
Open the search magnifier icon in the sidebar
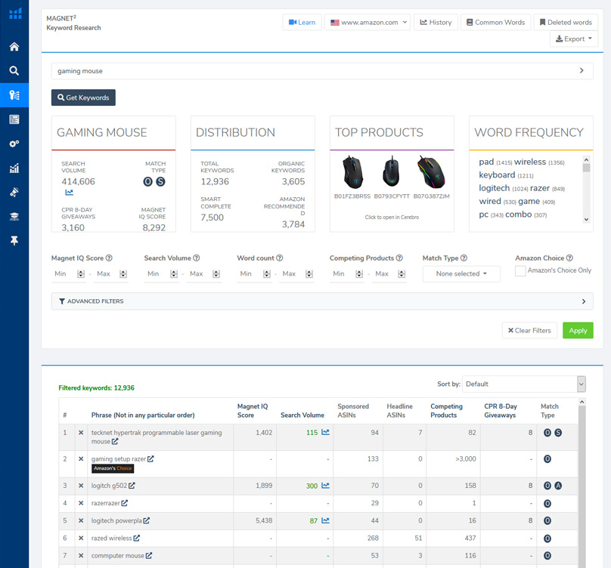click(14, 71)
